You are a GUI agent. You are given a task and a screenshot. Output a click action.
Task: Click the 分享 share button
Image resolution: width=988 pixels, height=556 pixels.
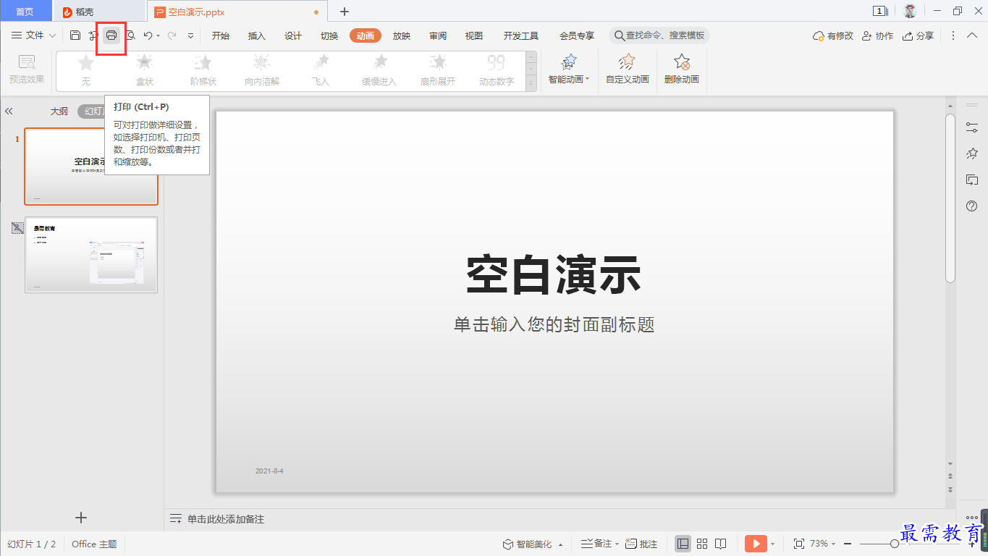(x=919, y=35)
